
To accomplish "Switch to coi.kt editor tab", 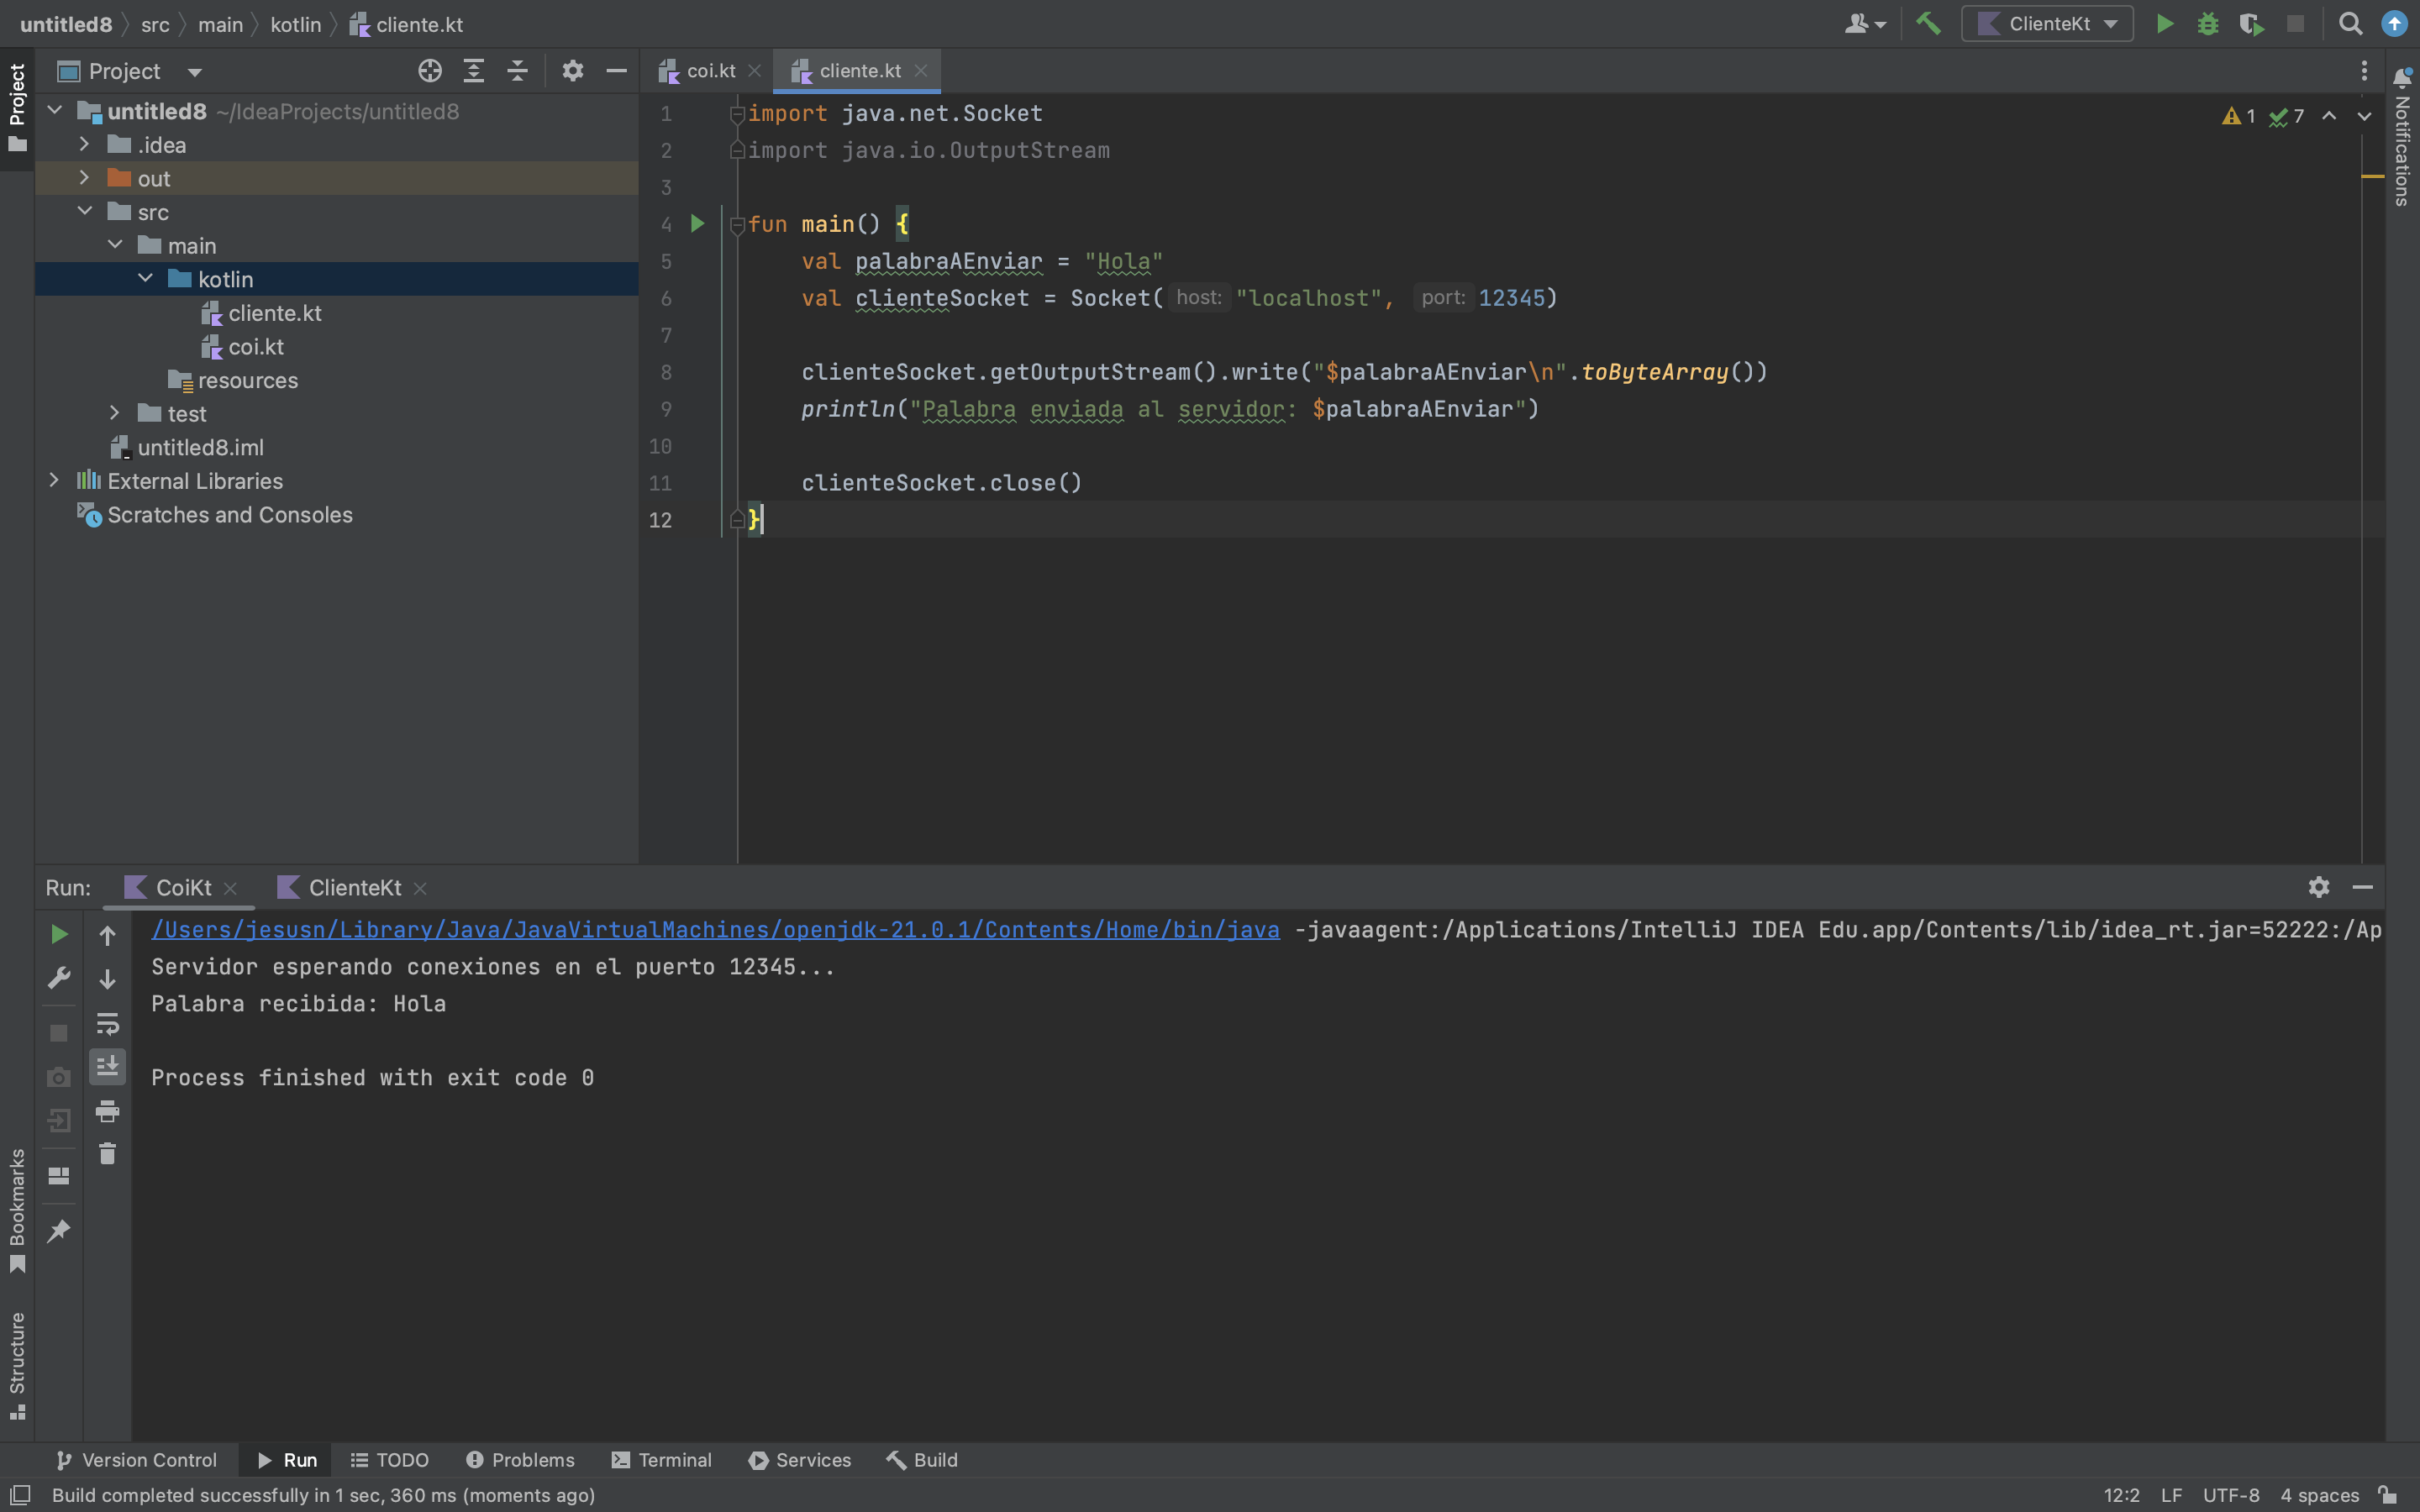I will 710,71.
